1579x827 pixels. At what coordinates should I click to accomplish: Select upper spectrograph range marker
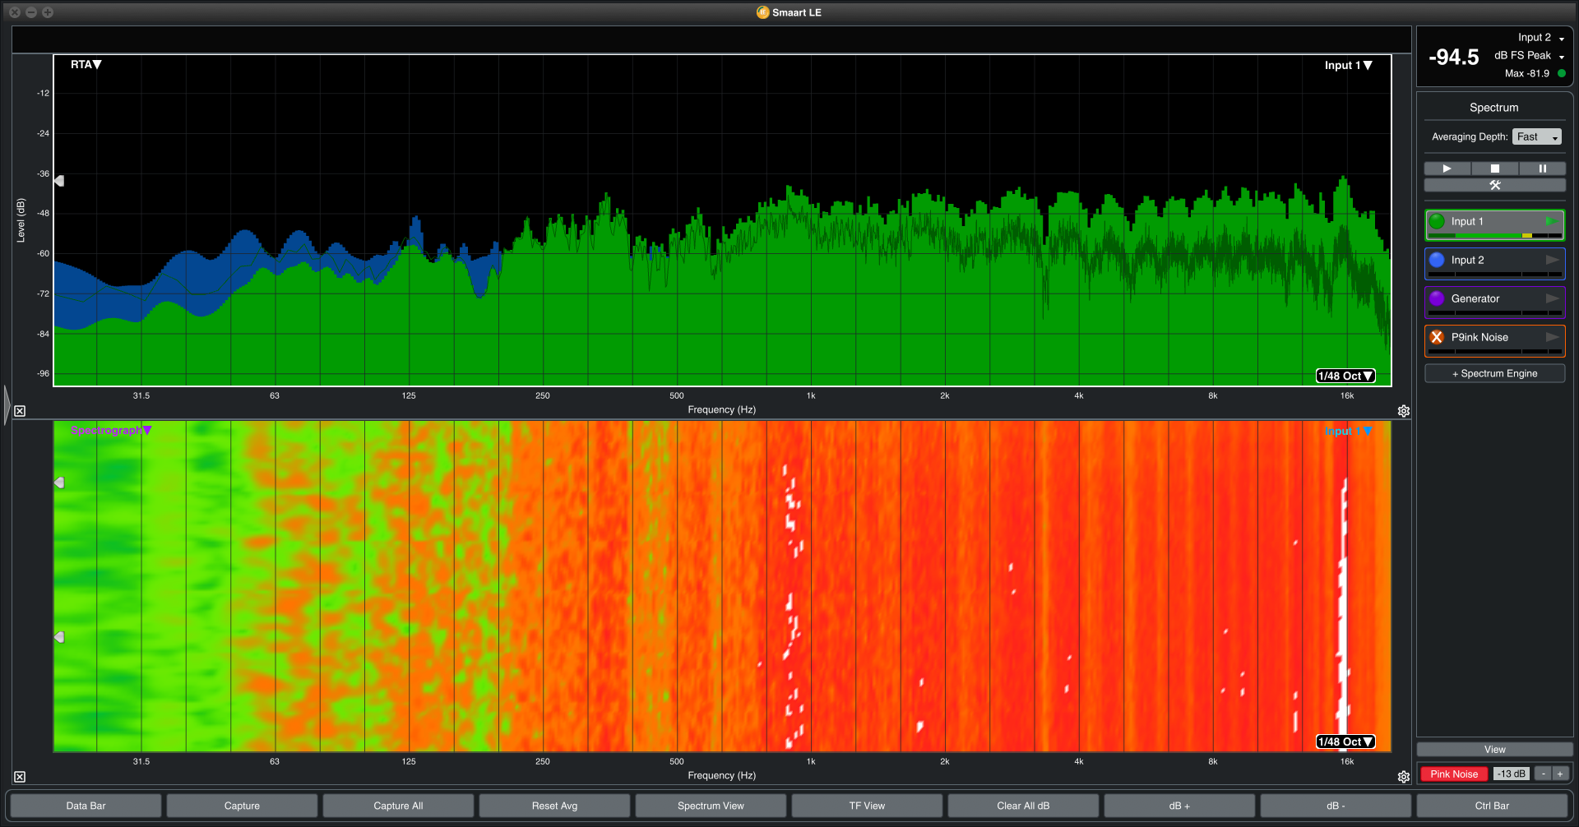(x=59, y=483)
